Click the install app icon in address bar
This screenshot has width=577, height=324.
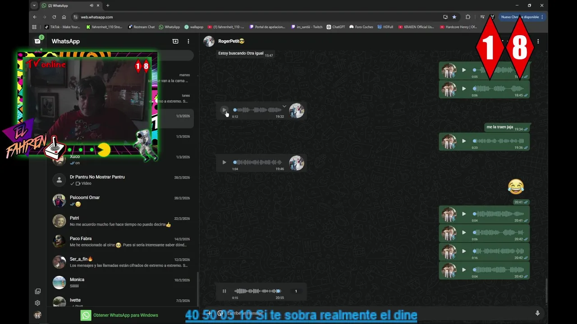coord(445,17)
